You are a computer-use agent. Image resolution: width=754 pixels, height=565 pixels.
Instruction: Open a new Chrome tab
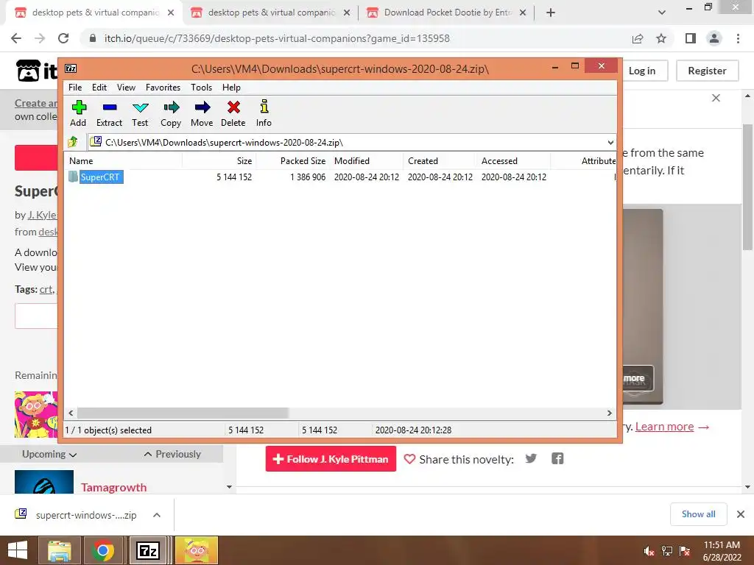(x=551, y=13)
